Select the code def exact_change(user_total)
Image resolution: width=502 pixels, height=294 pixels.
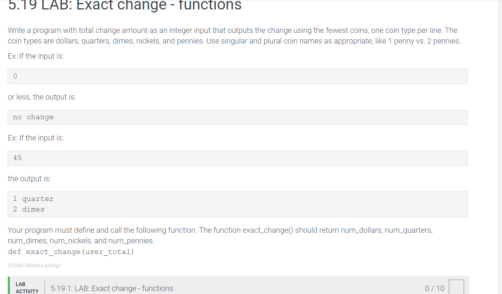click(70, 251)
